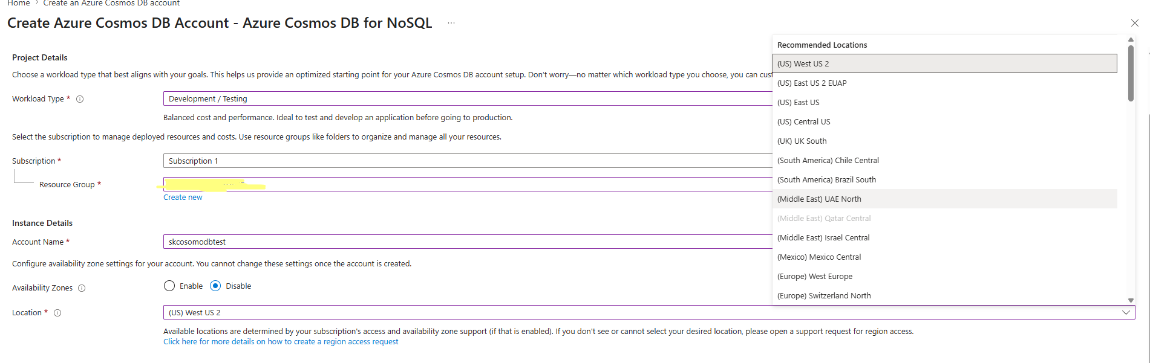Click Create an Azure Cosmos DB account breadcrumb
The height and width of the screenshot is (363, 1150).
coord(111,3)
